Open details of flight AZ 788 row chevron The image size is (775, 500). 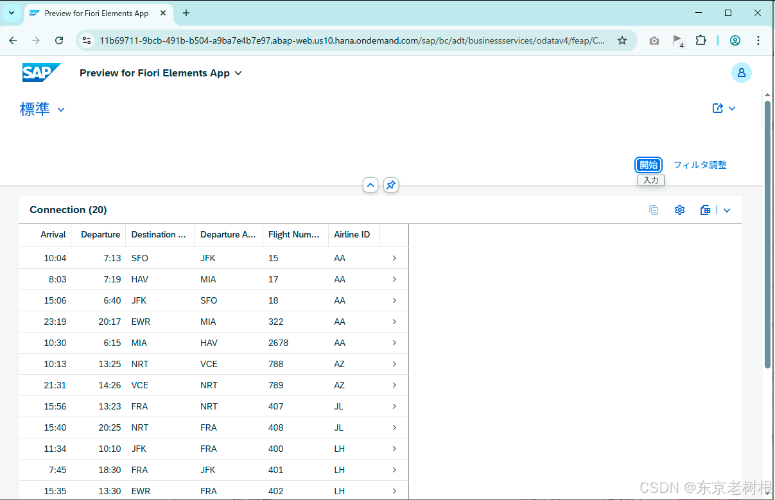pos(394,364)
